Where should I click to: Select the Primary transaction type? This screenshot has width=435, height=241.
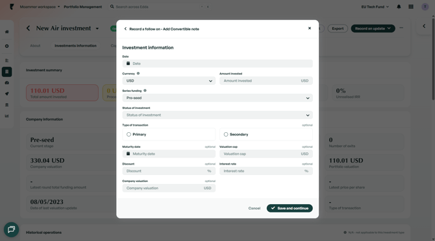point(169,134)
